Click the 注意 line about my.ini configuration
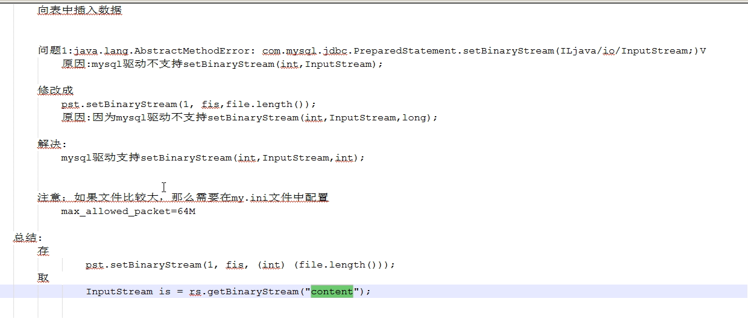 tap(183, 198)
